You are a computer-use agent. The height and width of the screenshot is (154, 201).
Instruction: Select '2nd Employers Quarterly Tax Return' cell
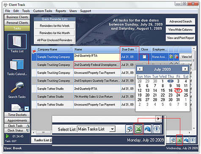tap(97, 81)
